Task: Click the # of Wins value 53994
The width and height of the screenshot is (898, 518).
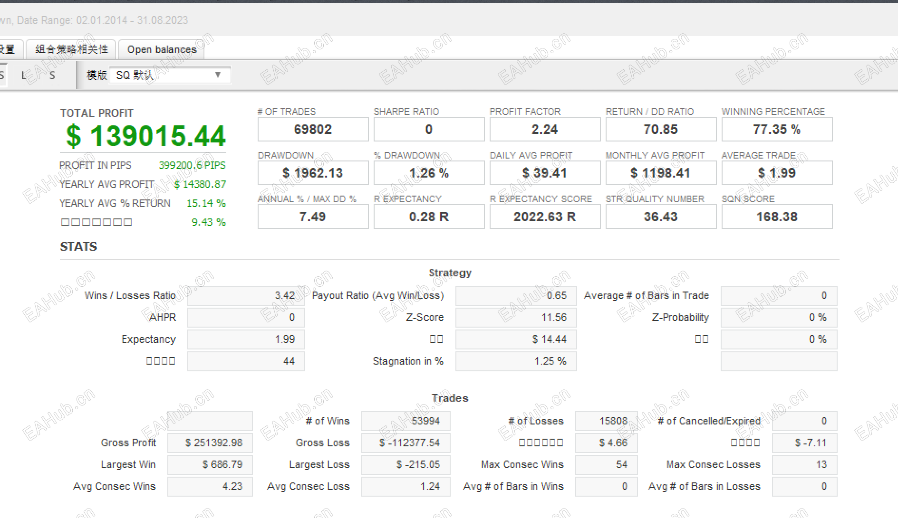Action: click(x=406, y=421)
